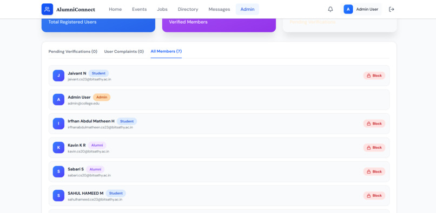Image resolution: width=436 pixels, height=213 pixels.
Task: Click email kavin.cs20@bitsathy.ac.in
Action: [88, 152]
